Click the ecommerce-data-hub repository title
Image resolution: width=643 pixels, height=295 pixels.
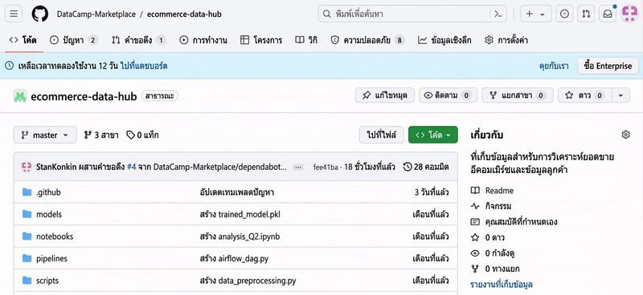coord(84,96)
